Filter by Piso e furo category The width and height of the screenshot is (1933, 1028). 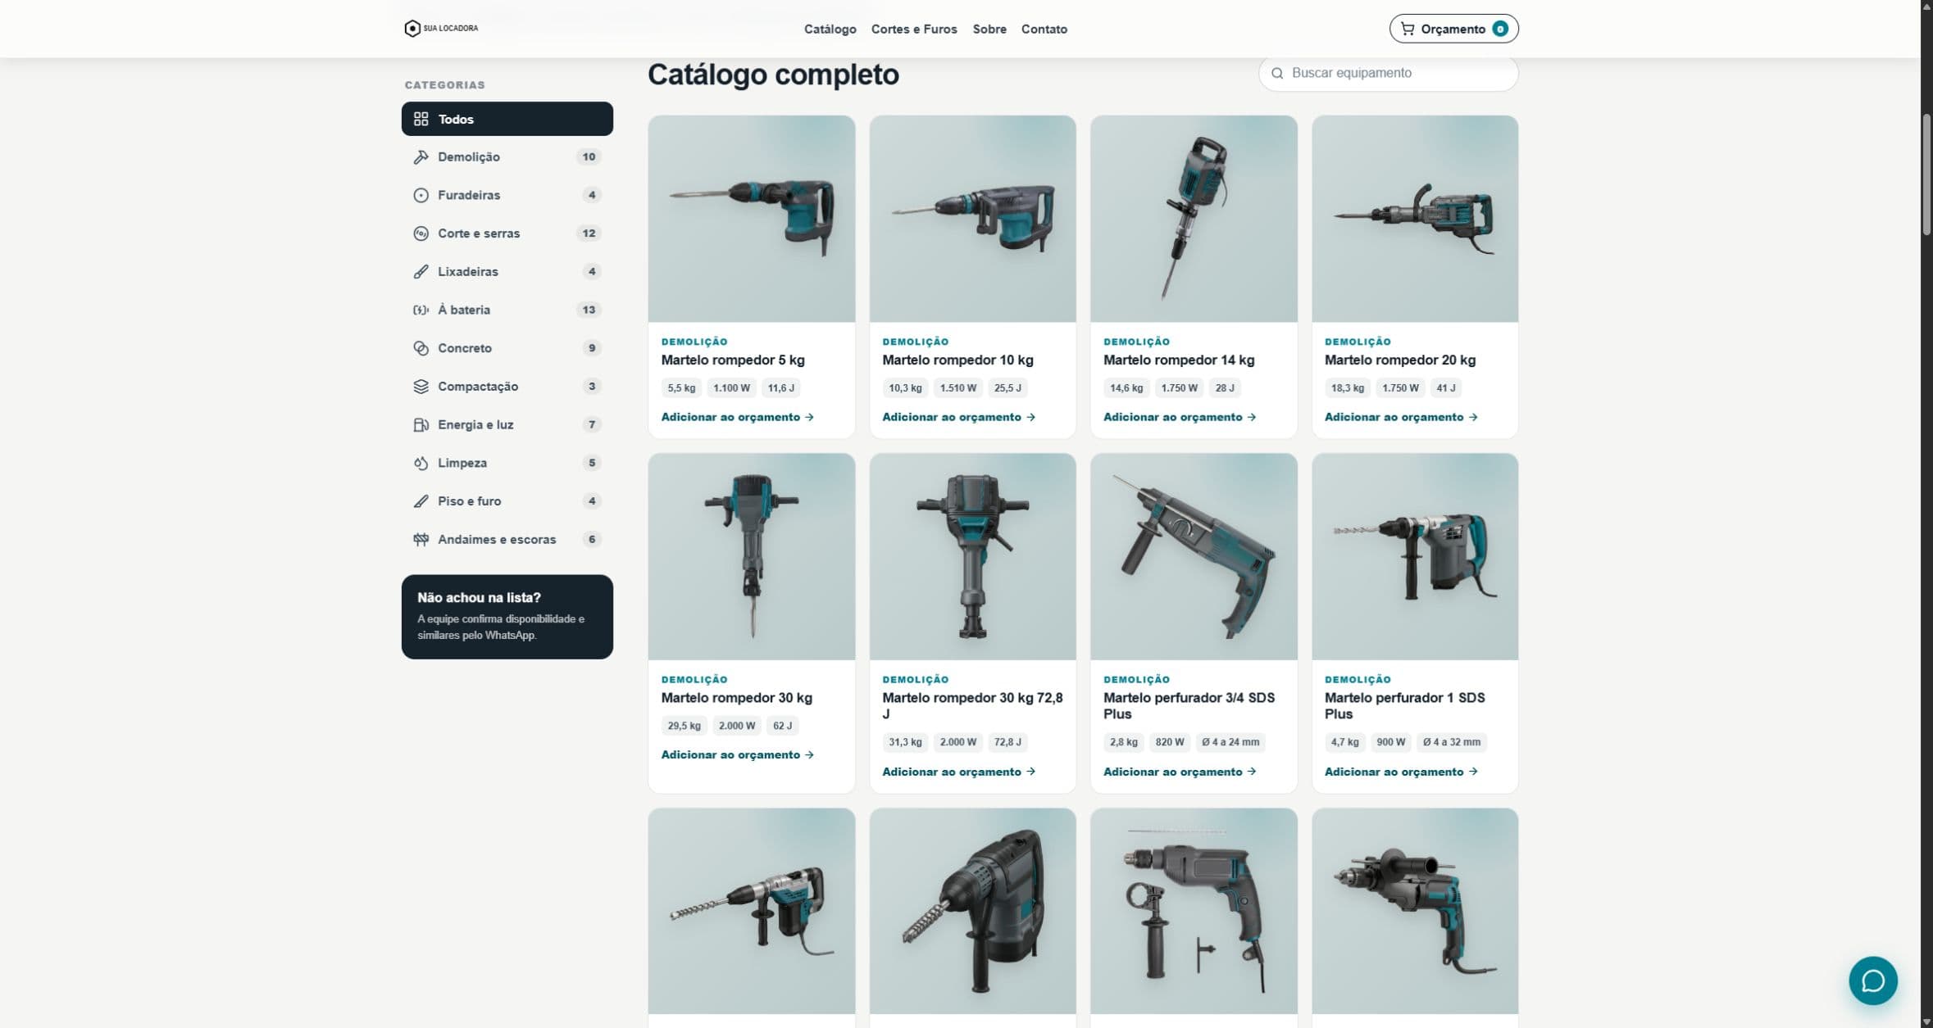(507, 500)
